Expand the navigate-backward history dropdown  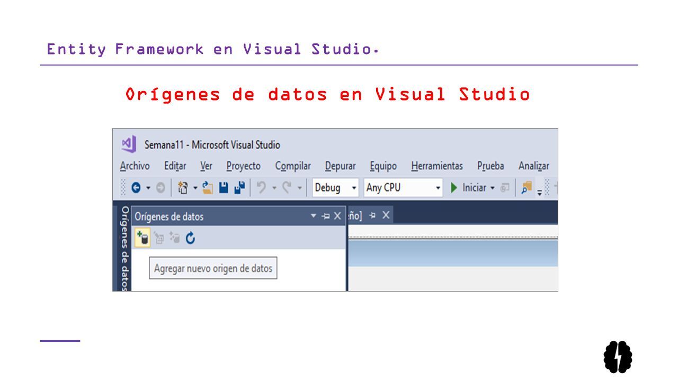coord(148,188)
